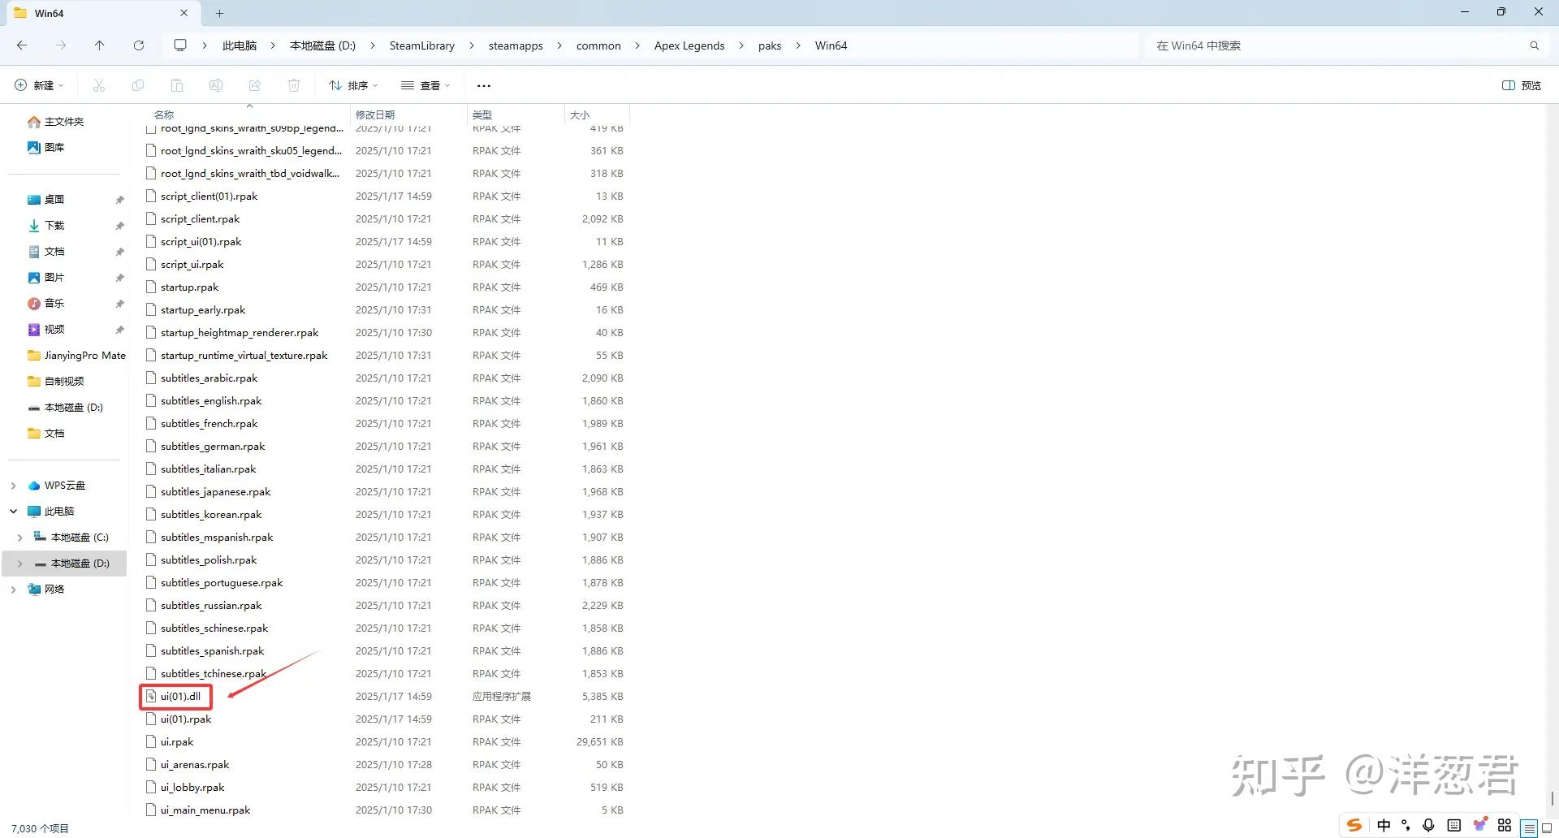Switch to large icons view layout
This screenshot has height=838, width=1559.
pyautogui.click(x=1547, y=828)
